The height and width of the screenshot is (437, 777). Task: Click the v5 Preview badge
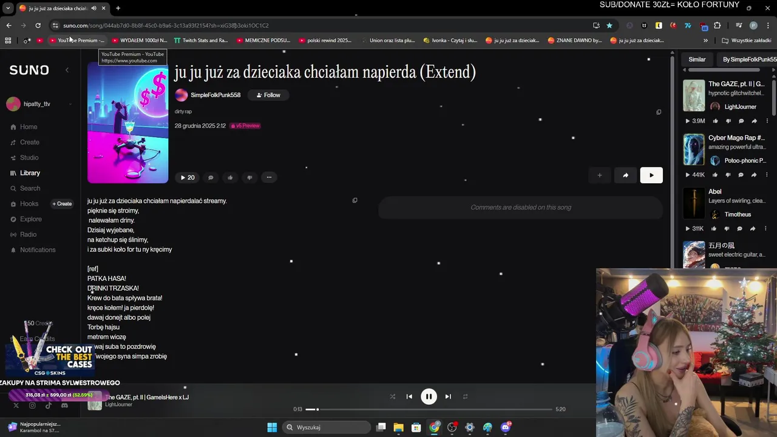(245, 126)
